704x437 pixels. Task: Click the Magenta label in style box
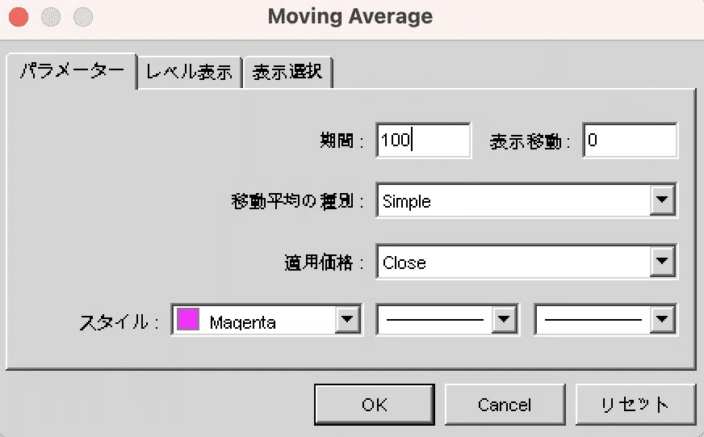(x=243, y=322)
